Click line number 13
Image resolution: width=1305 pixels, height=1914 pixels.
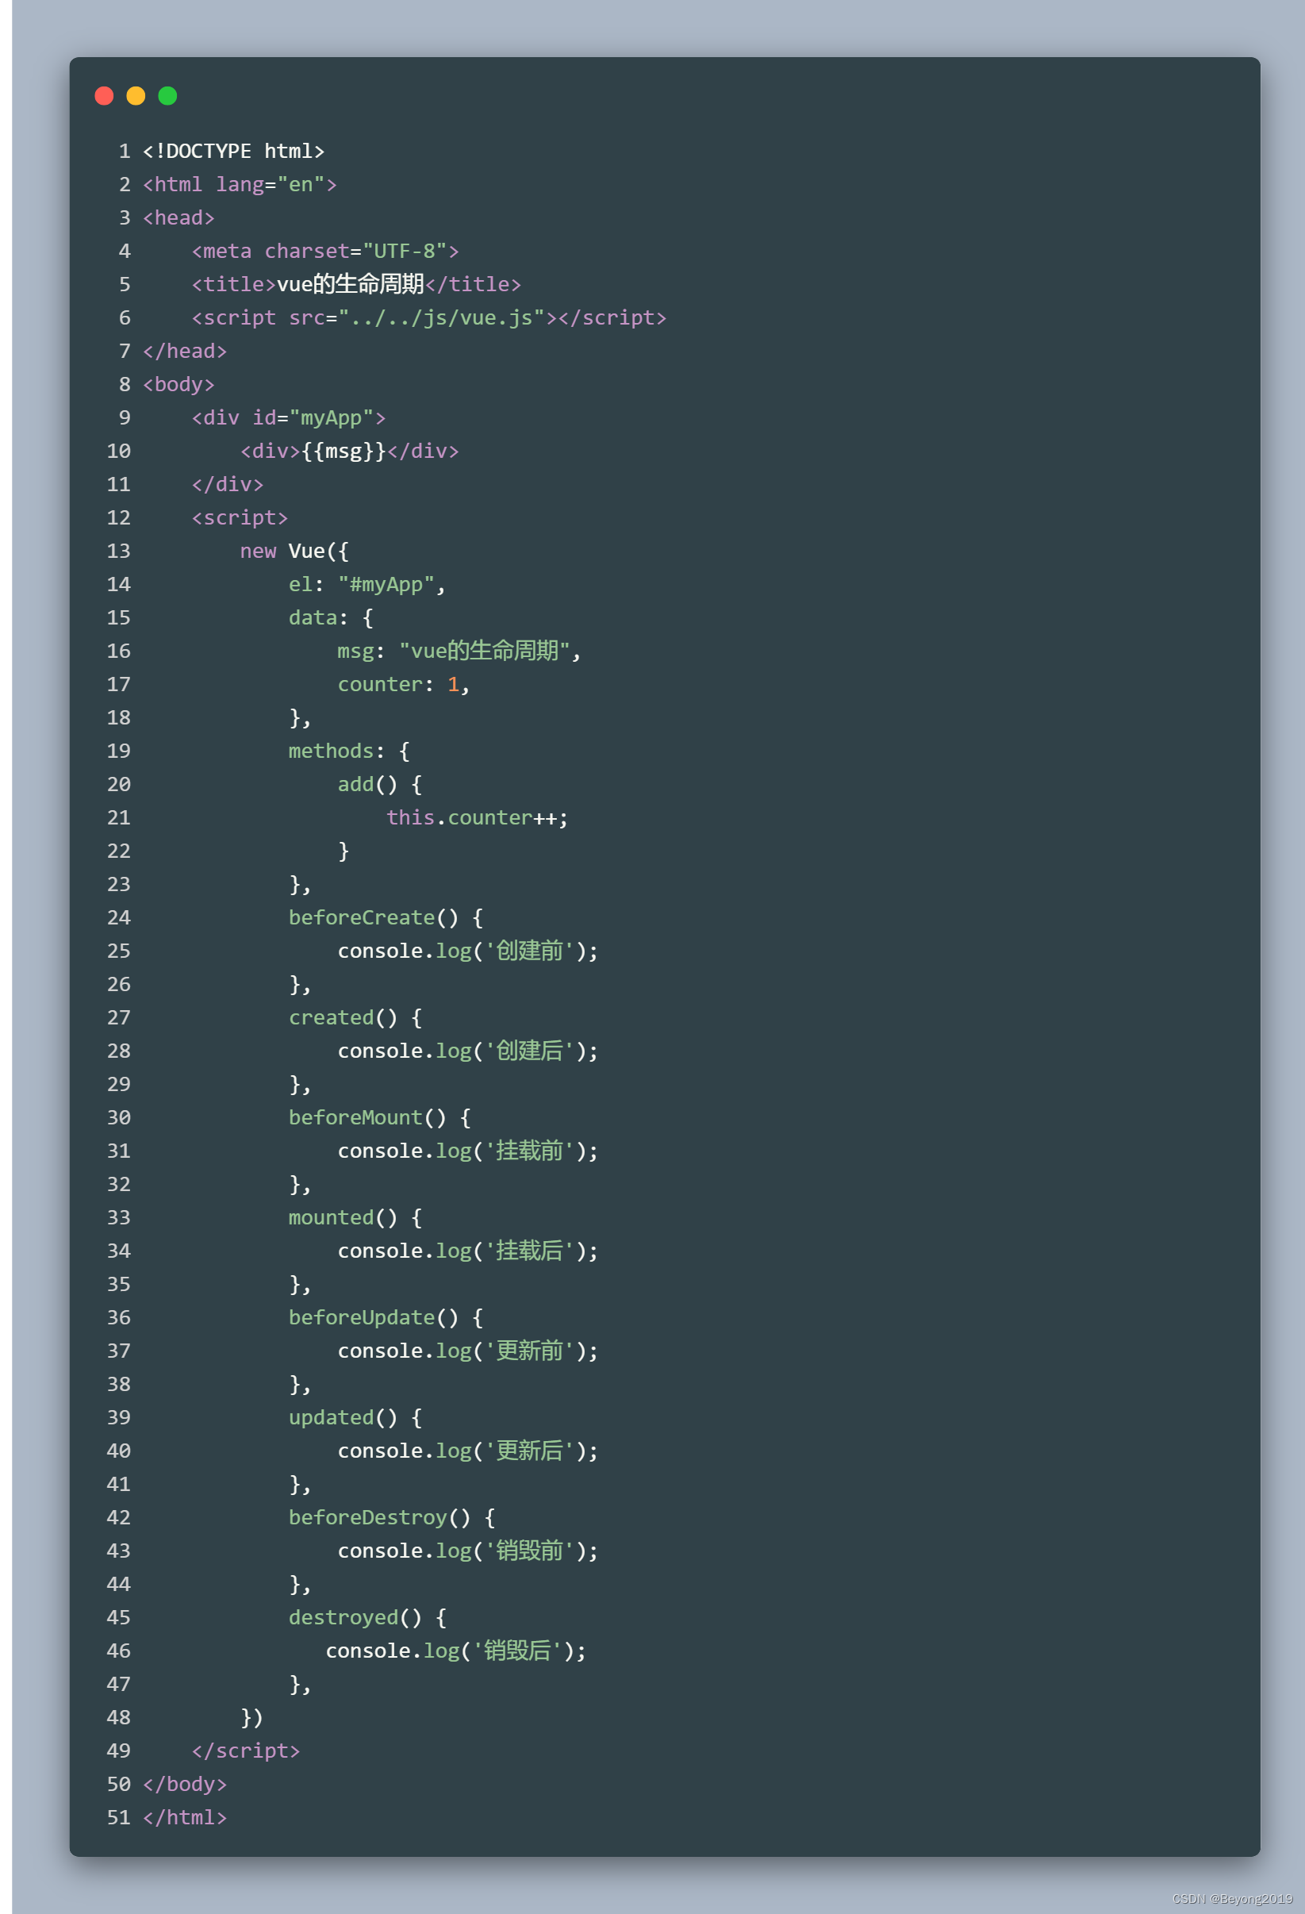tap(118, 551)
